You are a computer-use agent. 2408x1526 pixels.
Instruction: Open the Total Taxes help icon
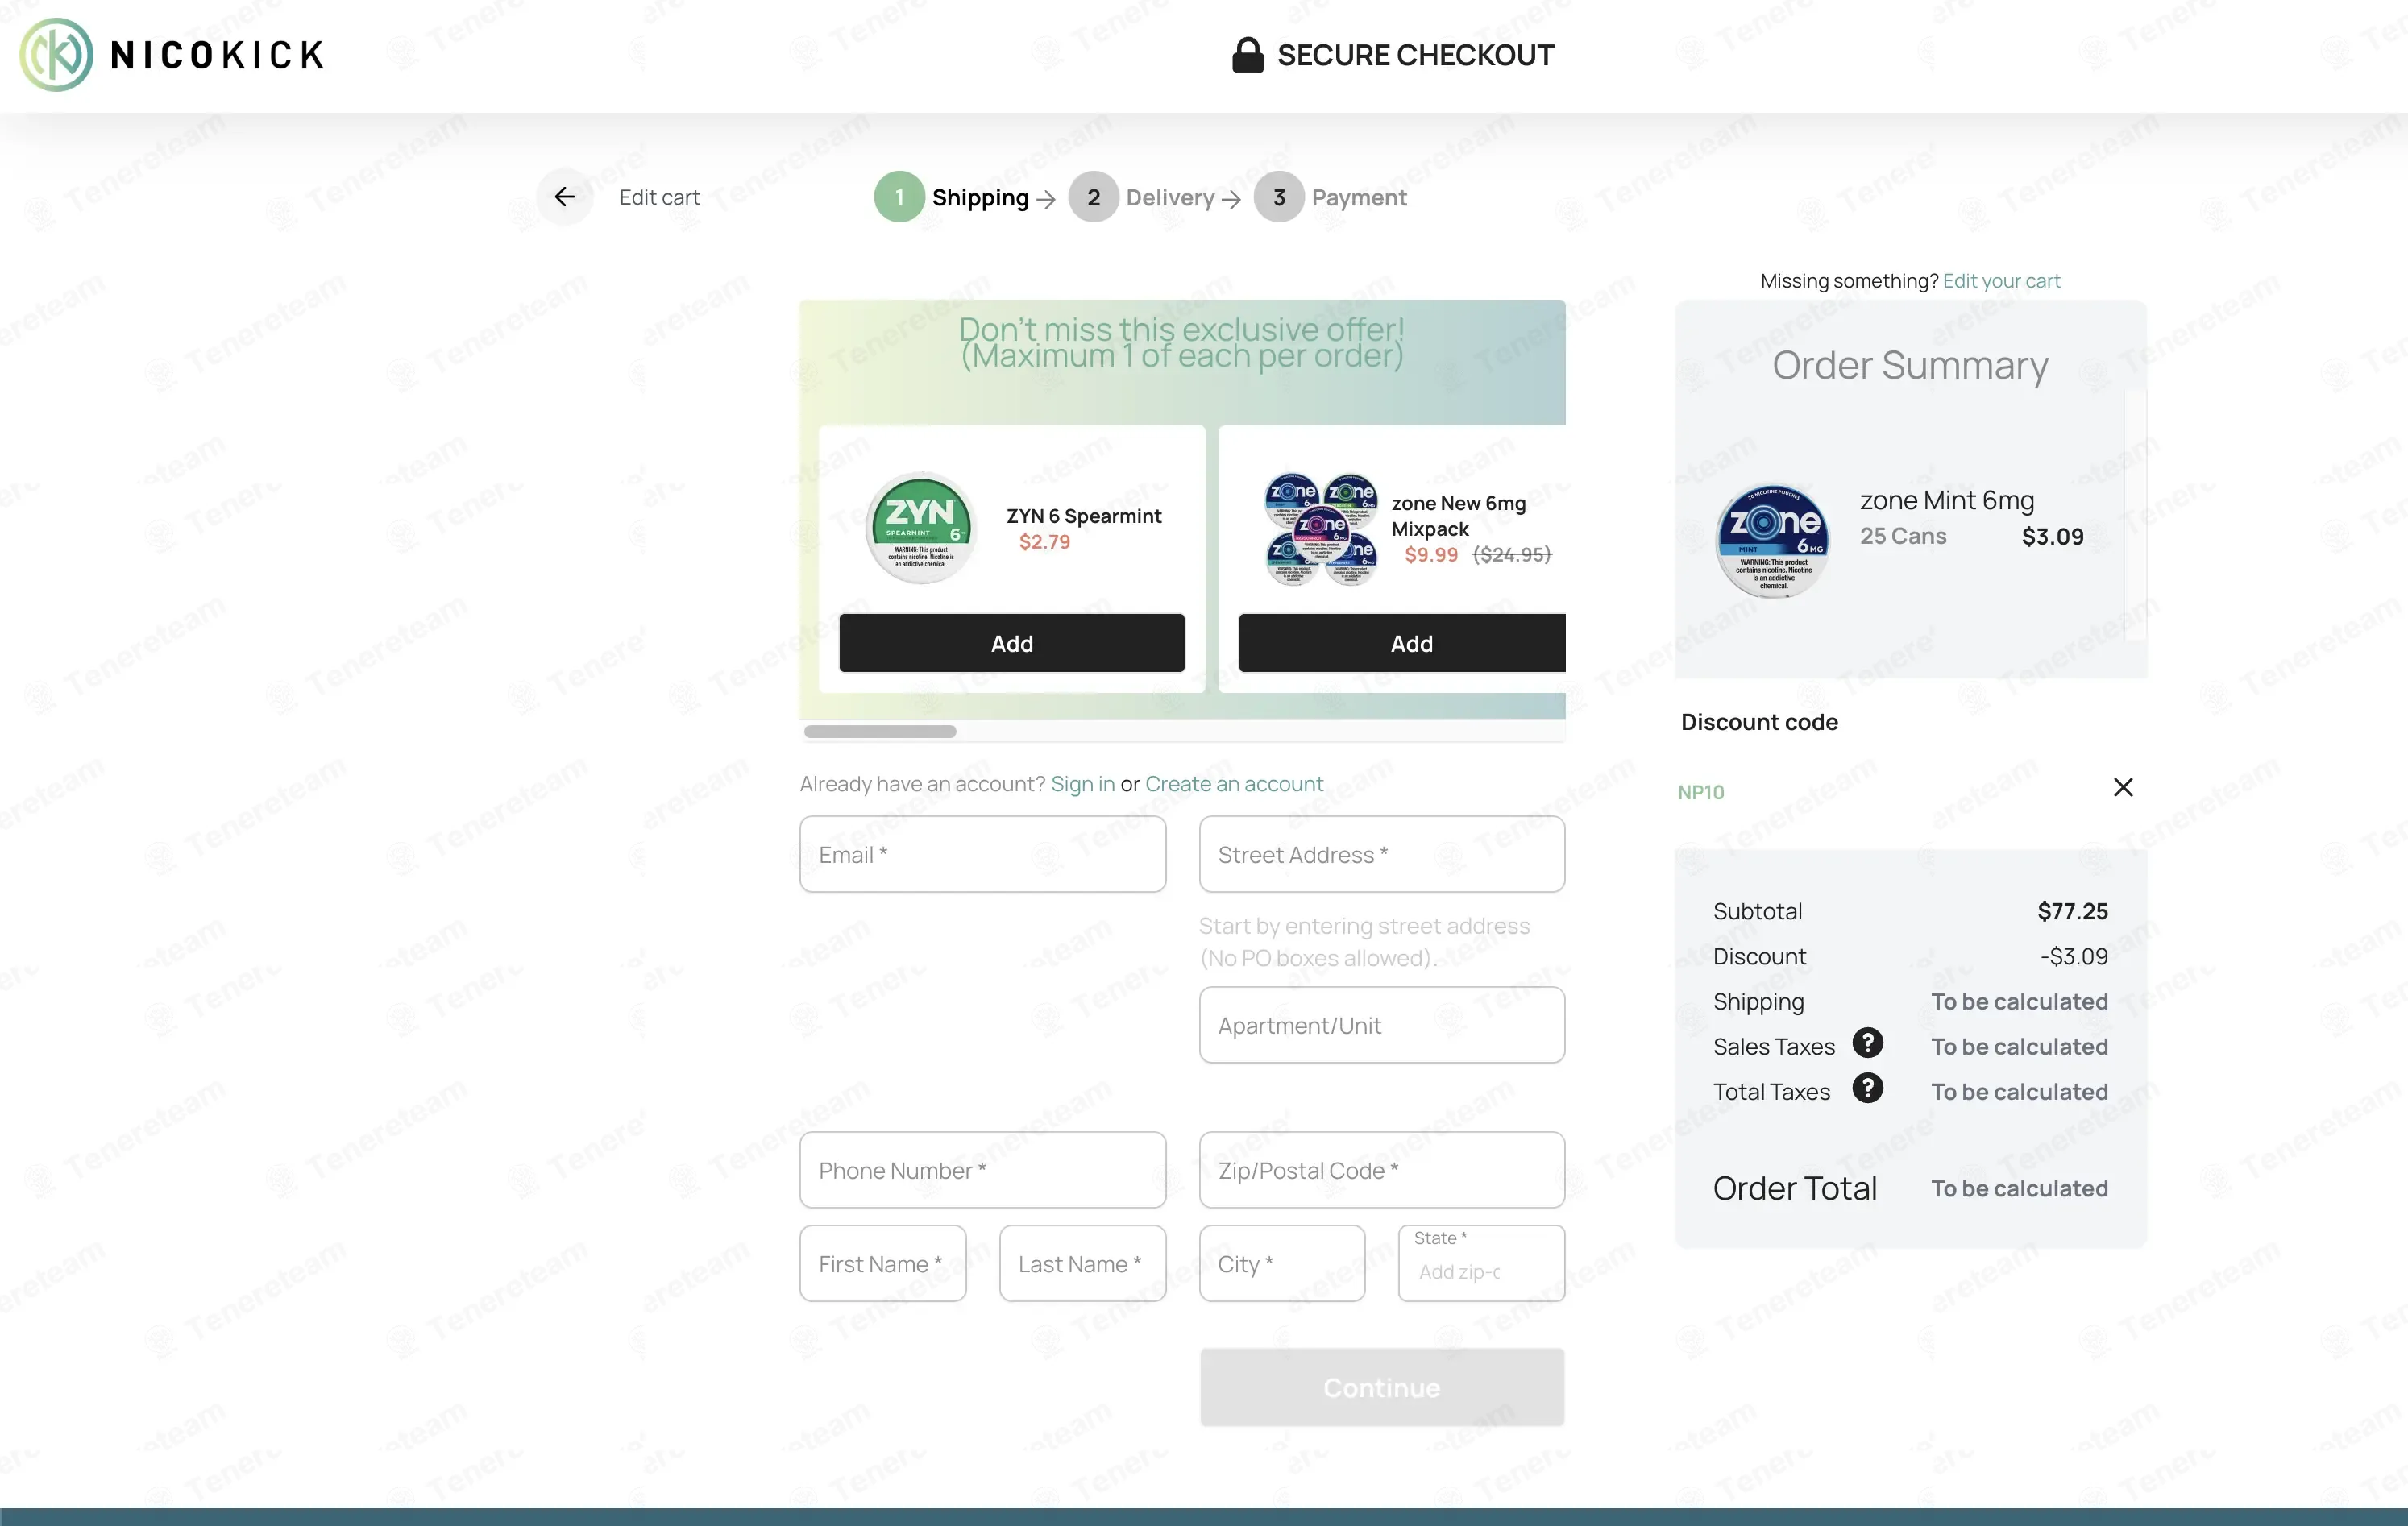(x=1867, y=1088)
